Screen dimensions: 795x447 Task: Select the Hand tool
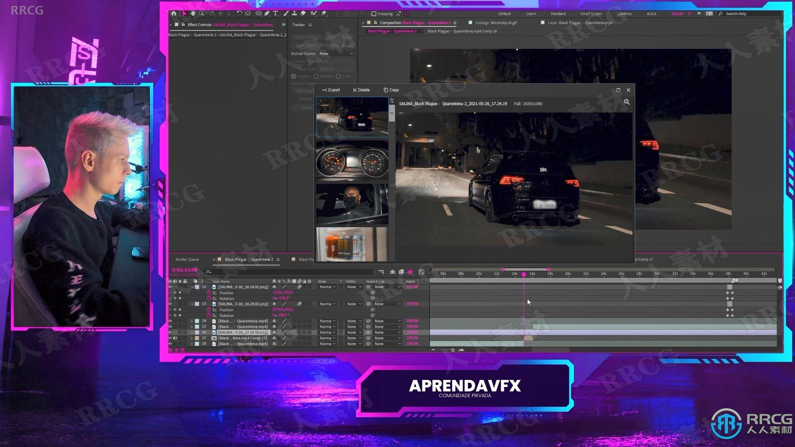click(193, 13)
